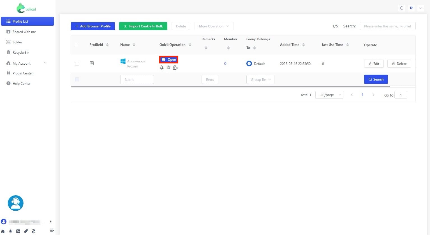Click the shield icon in the bottom toolbar

tap(33, 231)
